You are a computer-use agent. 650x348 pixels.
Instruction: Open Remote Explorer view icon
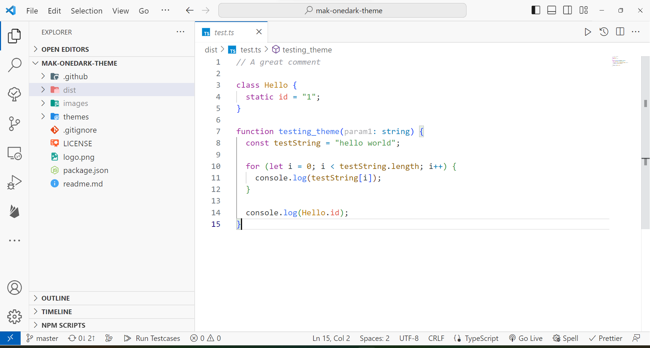pos(14,153)
